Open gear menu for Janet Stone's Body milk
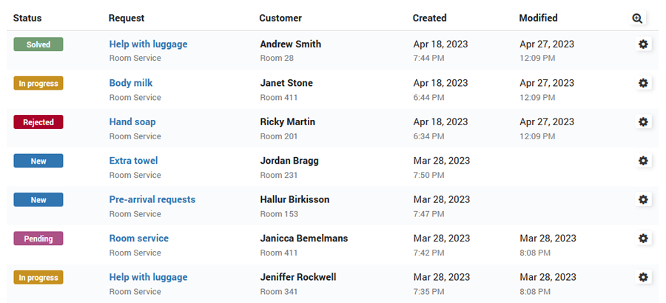666x303 pixels. [643, 83]
